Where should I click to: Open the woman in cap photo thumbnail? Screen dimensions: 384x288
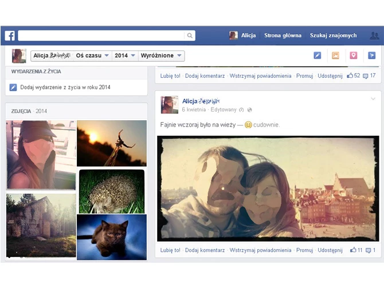click(41, 155)
